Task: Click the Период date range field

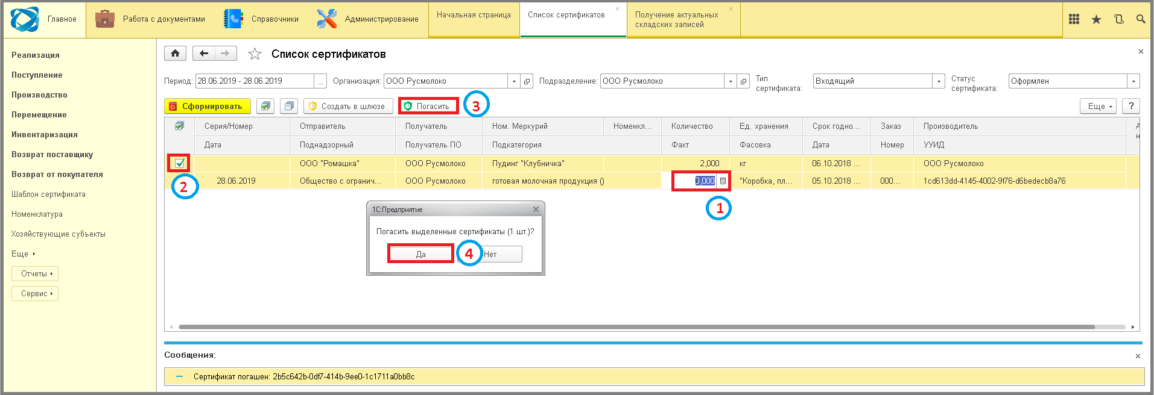Action: tap(255, 81)
